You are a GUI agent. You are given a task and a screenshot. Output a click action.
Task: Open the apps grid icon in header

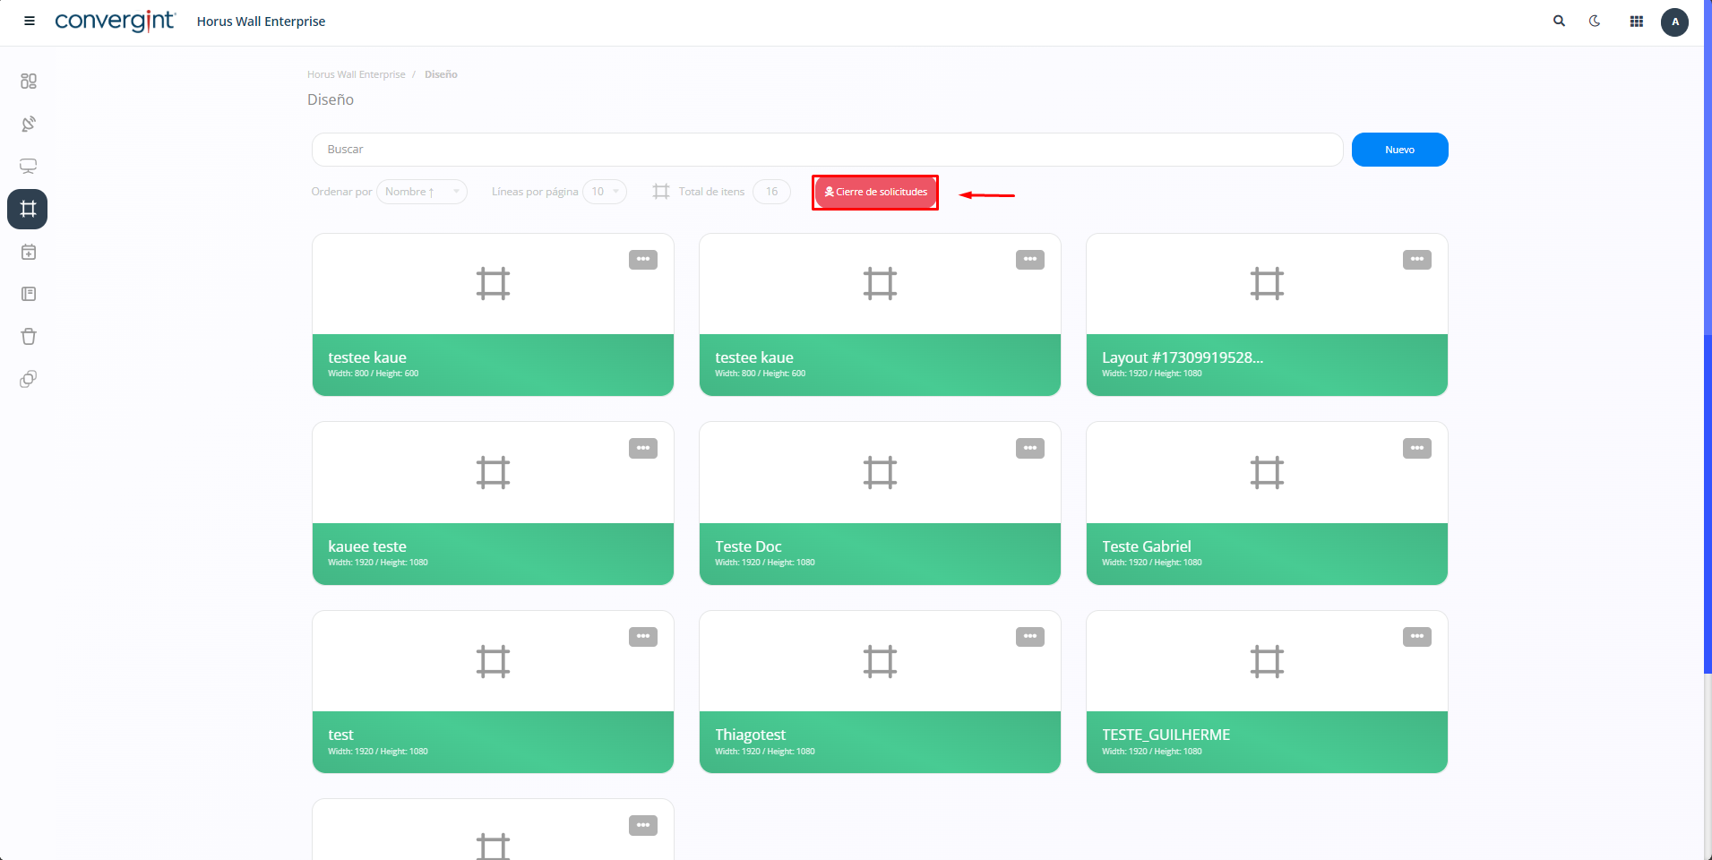[x=1636, y=21]
